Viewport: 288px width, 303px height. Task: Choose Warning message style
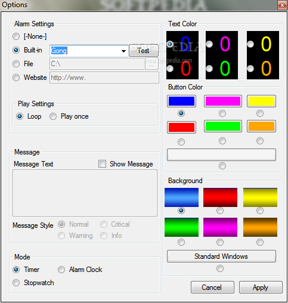click(x=61, y=236)
